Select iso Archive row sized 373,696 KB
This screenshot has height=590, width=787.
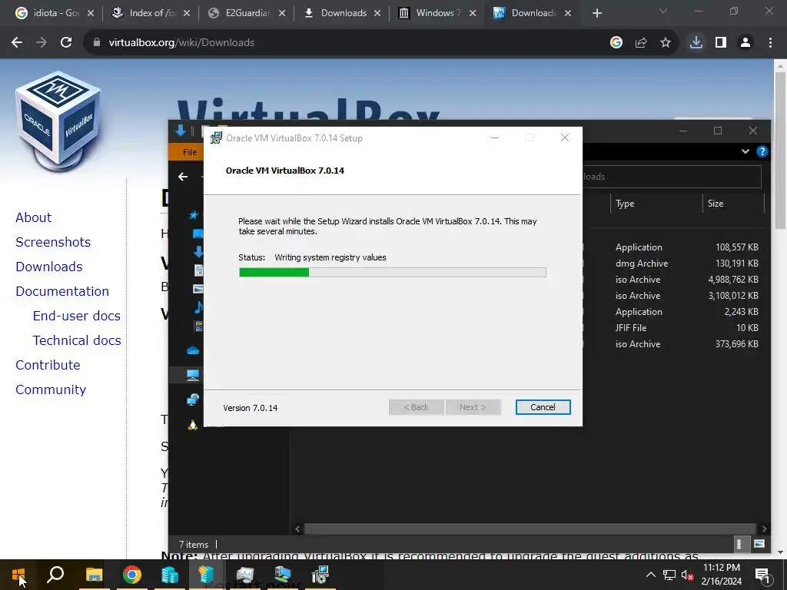[672, 343]
